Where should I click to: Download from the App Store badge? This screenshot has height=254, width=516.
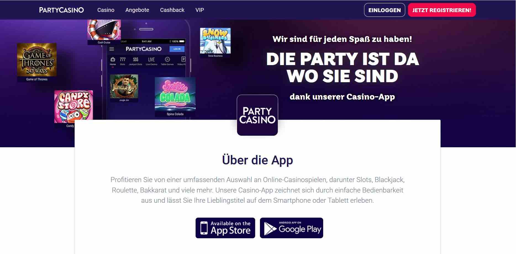coord(225,228)
